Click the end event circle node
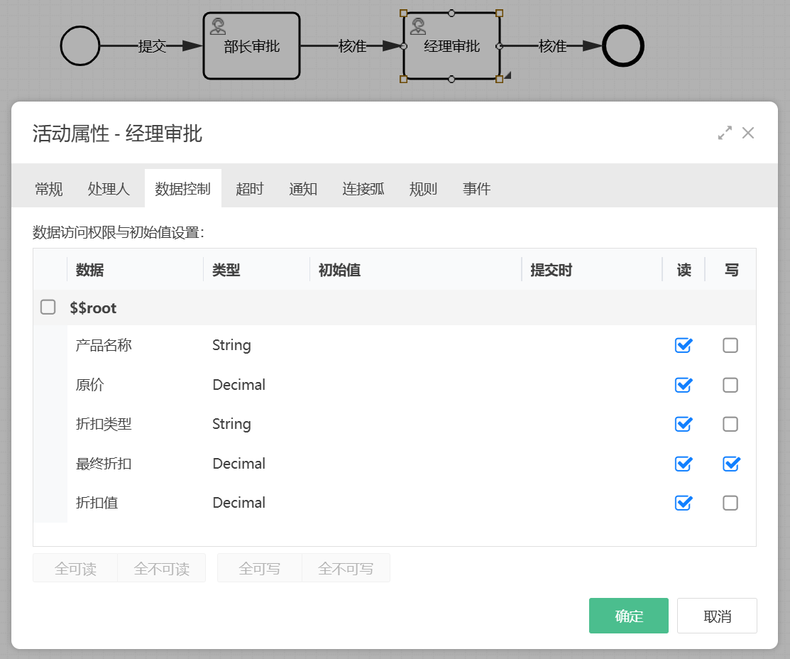The width and height of the screenshot is (790, 659). (622, 46)
